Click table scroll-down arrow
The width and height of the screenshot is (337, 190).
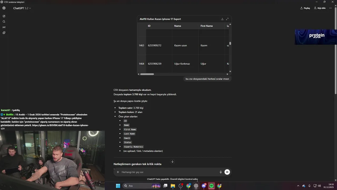click(230, 72)
